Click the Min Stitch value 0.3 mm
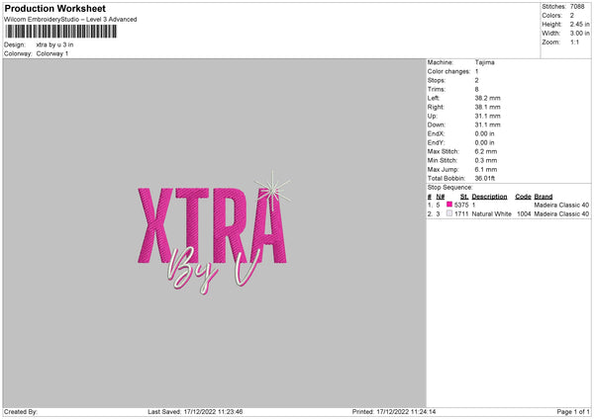Viewport: 594px width, 419px height. 486,160
